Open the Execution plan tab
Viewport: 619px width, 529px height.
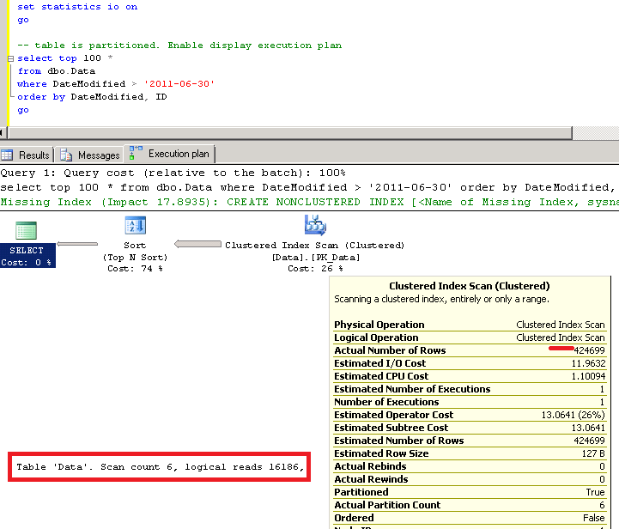(170, 154)
